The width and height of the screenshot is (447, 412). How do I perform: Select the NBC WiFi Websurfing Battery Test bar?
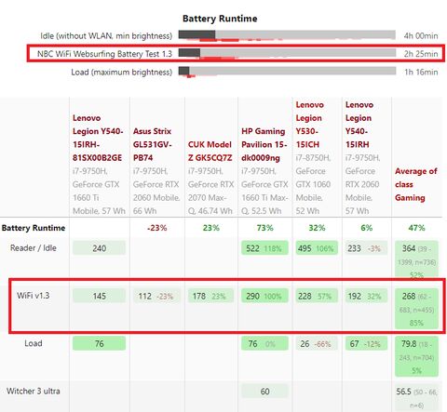point(287,53)
